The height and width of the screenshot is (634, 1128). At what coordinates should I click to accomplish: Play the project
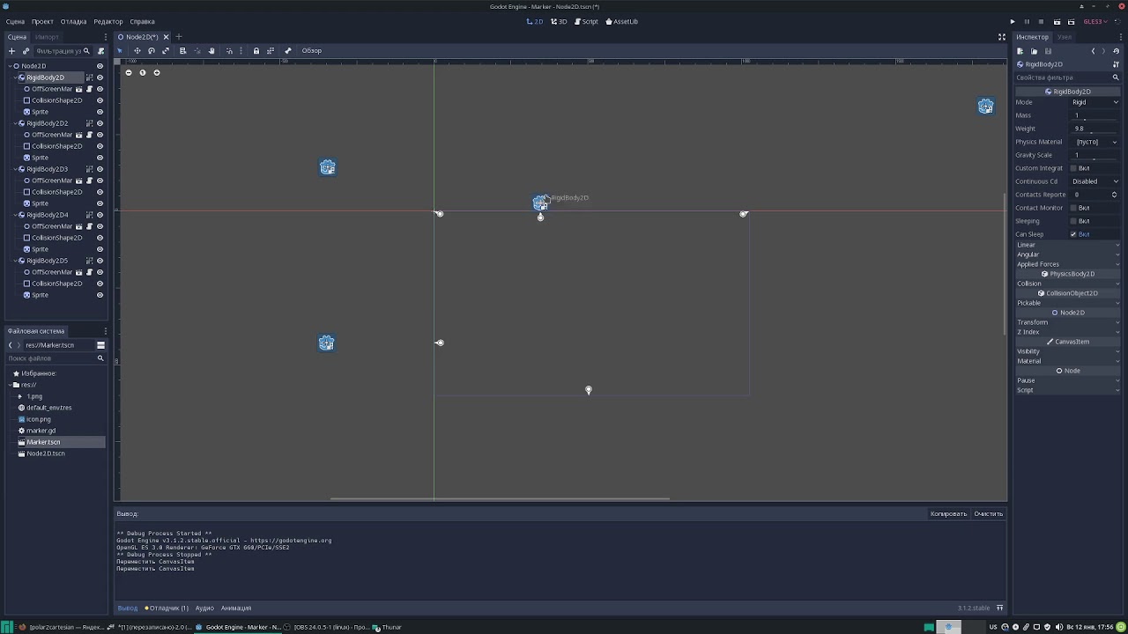(x=1013, y=22)
